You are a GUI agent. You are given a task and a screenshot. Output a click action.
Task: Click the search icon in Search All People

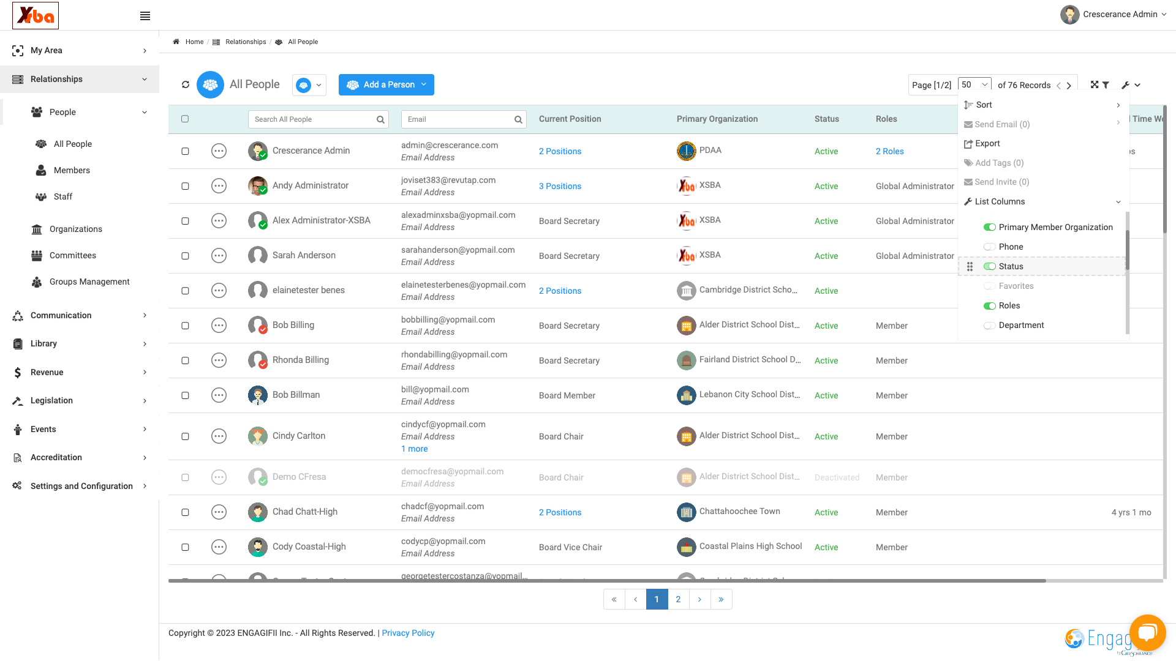[380, 119]
